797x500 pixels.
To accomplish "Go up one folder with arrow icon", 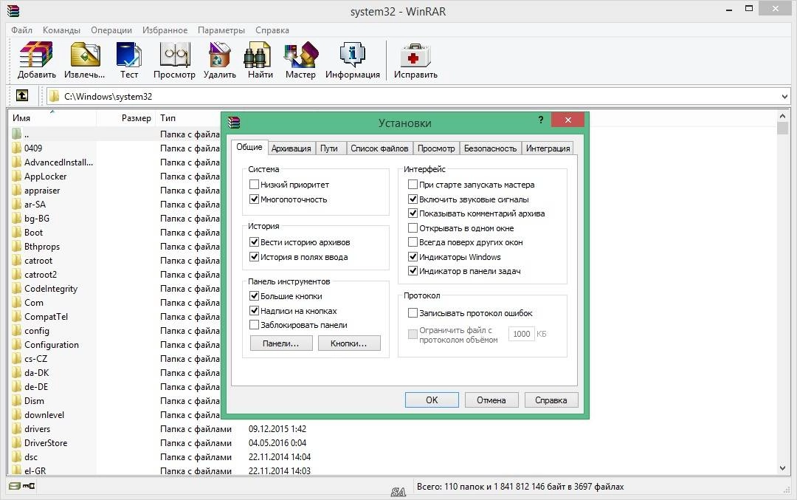I will [x=22, y=95].
